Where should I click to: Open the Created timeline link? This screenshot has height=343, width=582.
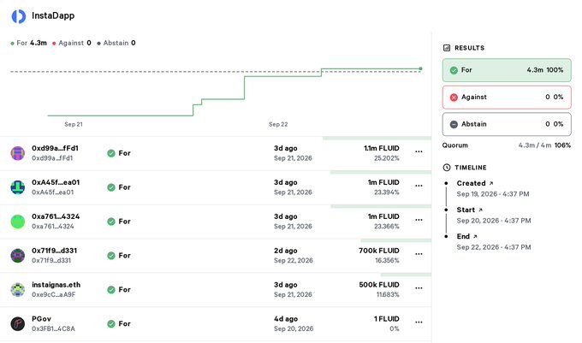471,183
